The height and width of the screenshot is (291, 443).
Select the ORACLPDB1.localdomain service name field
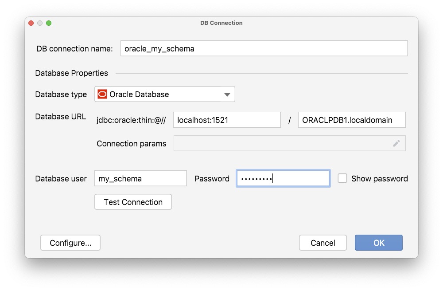pyautogui.click(x=351, y=120)
